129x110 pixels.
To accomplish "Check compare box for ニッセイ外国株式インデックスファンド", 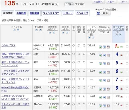I will click(x=127, y=55).
